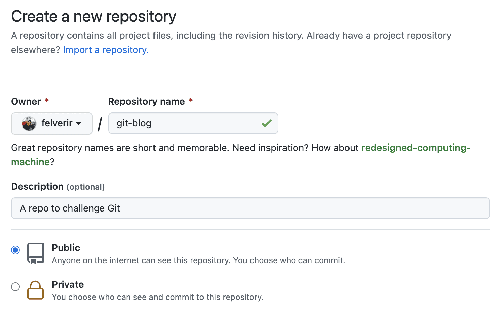Click suggested name redesigned-computing-machine

pyautogui.click(x=416, y=148)
